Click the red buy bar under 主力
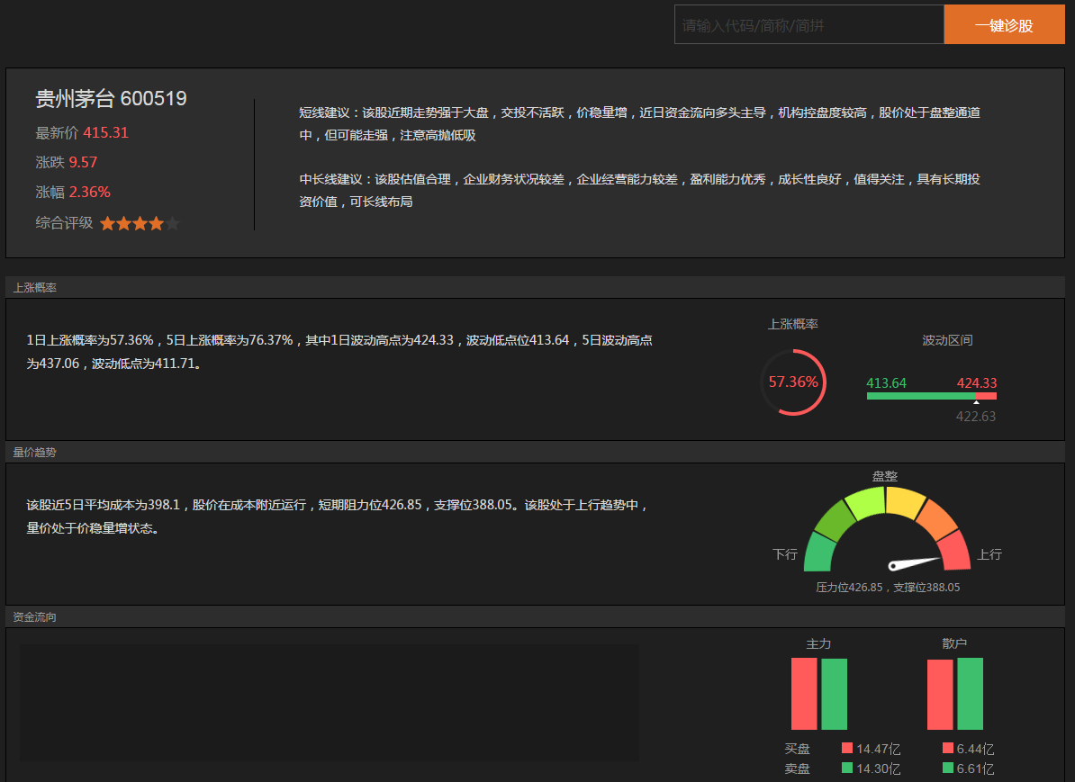The image size is (1075, 782). click(804, 694)
